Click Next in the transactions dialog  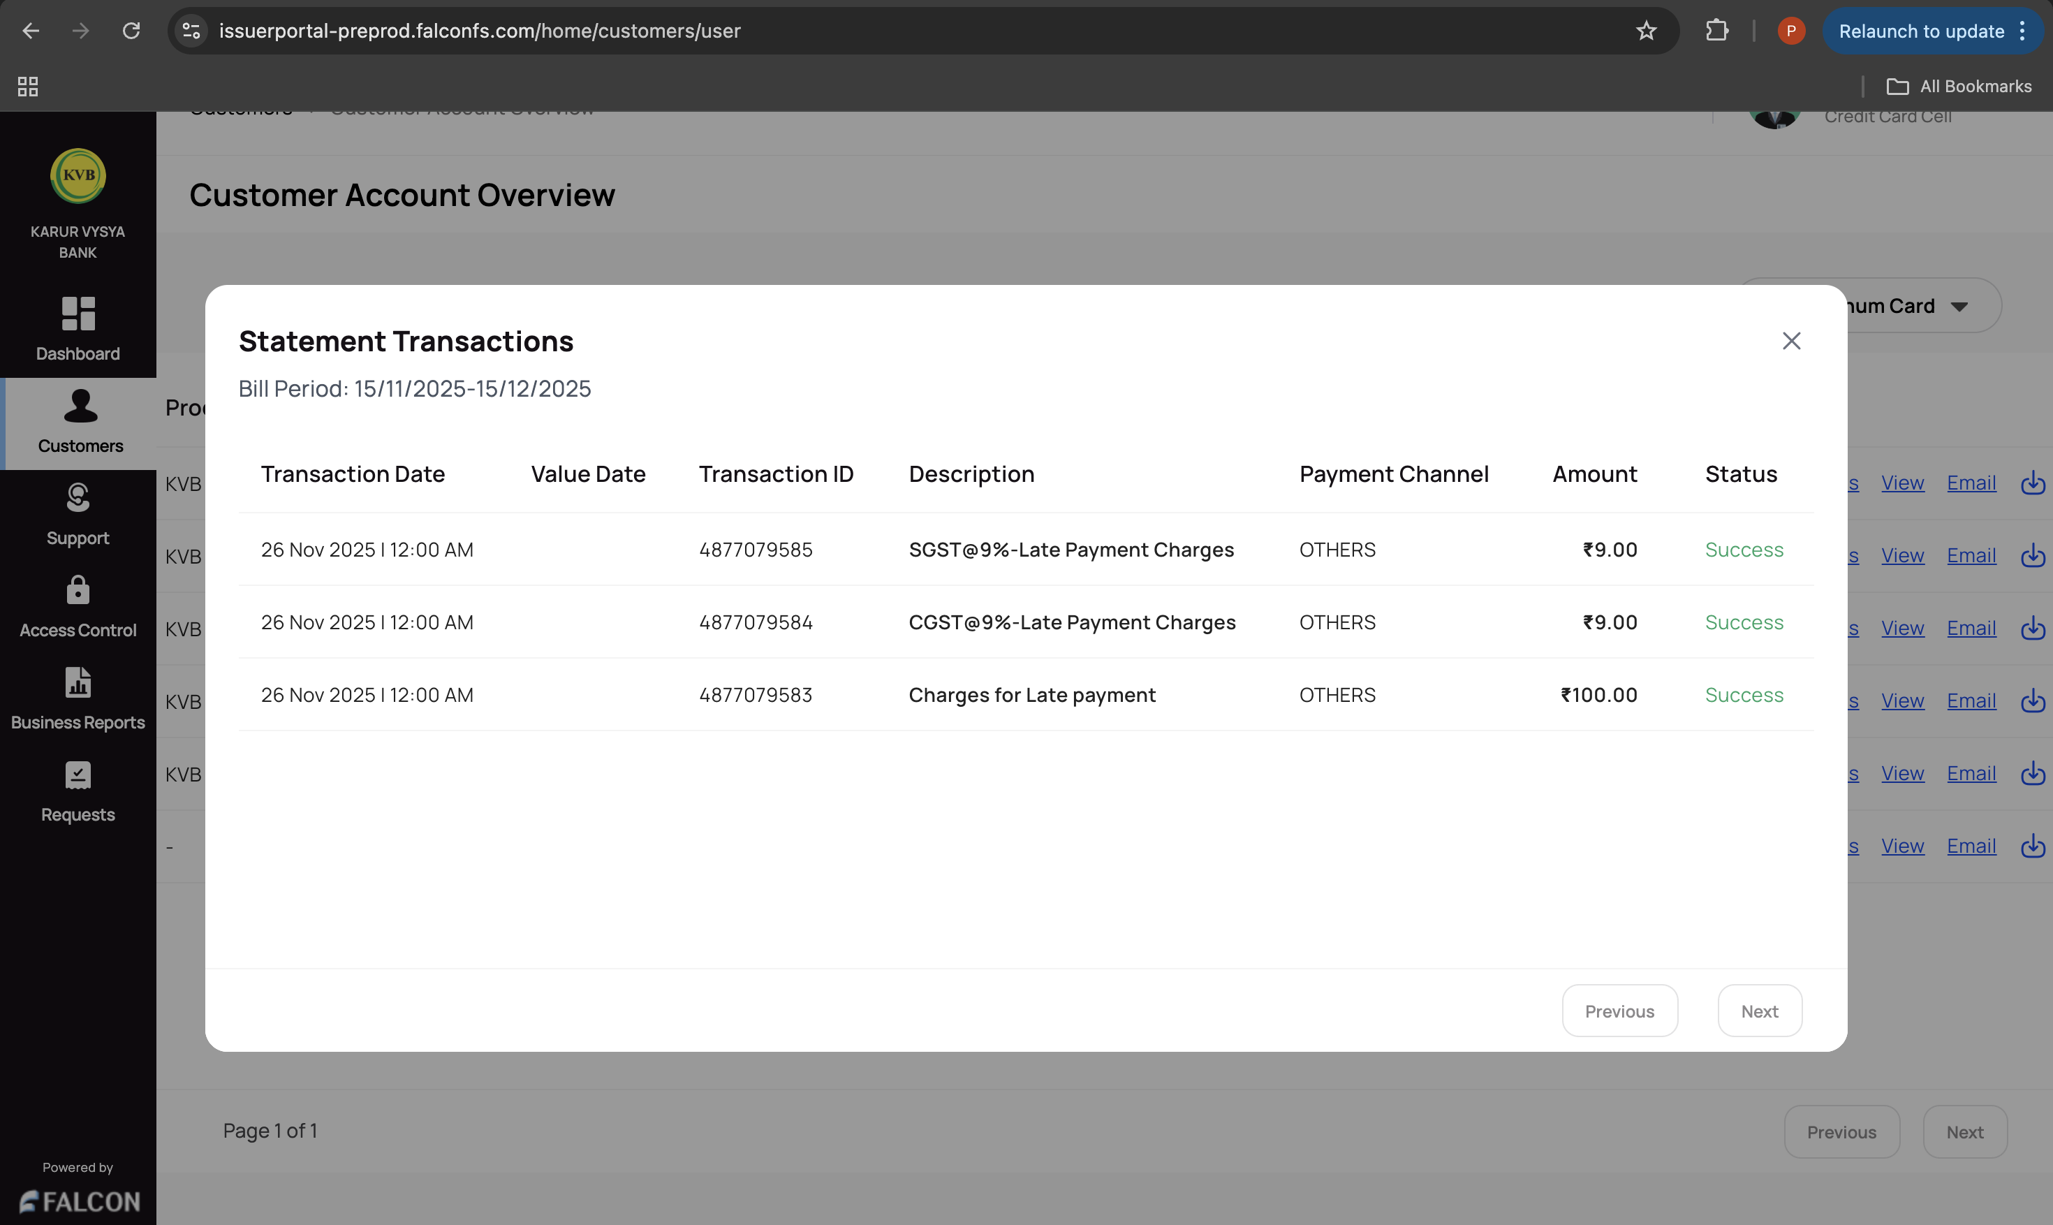coord(1758,1011)
